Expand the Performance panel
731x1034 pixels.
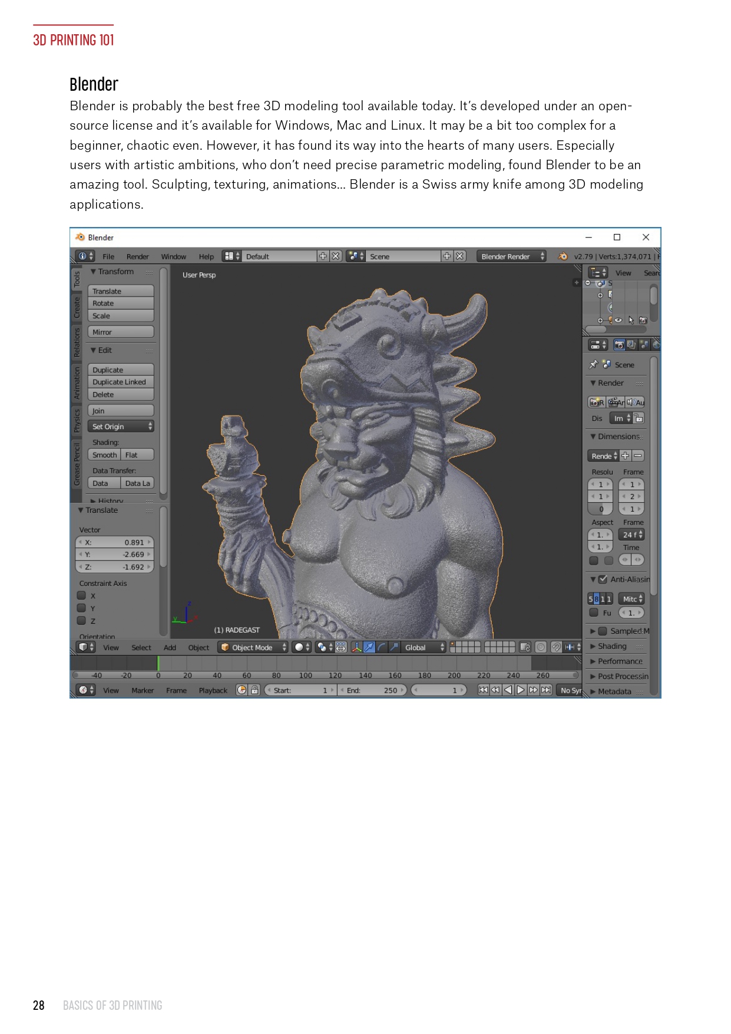(617, 661)
